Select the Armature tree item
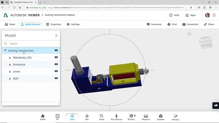 (19, 65)
